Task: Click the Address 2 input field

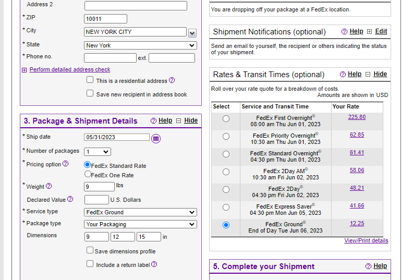Action: 136,6
